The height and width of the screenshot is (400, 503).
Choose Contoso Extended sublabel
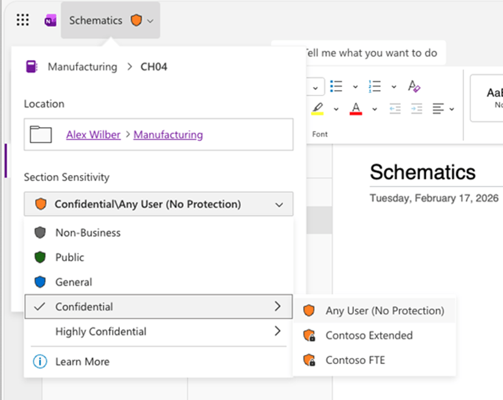click(369, 336)
